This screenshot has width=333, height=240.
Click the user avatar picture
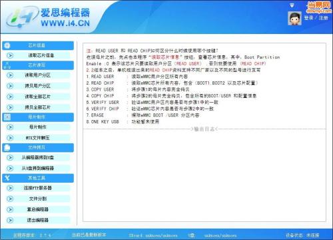point(294,18)
